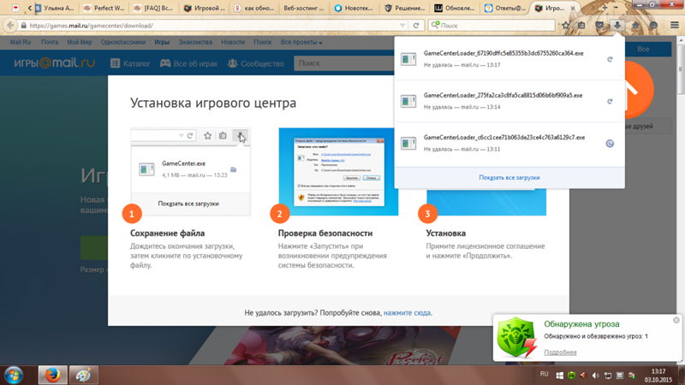Switch to the 'Веб-хостинг' tab
The width and height of the screenshot is (685, 385).
tap(304, 8)
